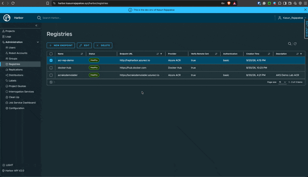Open Projects in the sidebar

(10, 31)
